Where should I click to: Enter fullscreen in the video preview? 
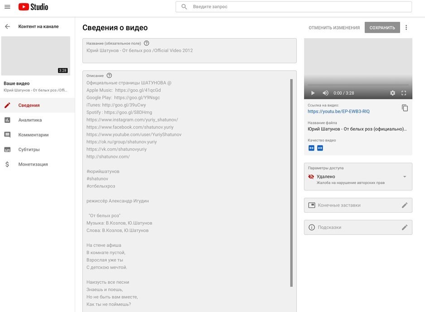404,93
